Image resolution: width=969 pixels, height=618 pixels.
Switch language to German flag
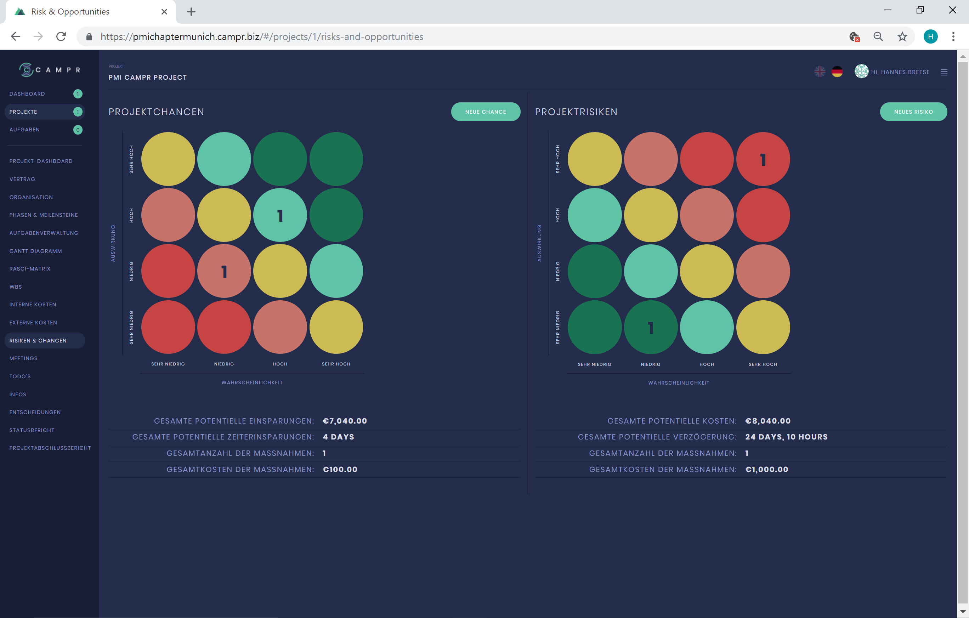coord(837,72)
